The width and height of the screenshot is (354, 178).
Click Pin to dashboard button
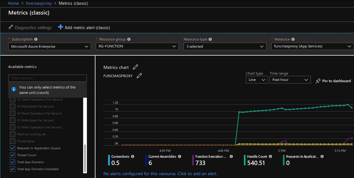[333, 81]
